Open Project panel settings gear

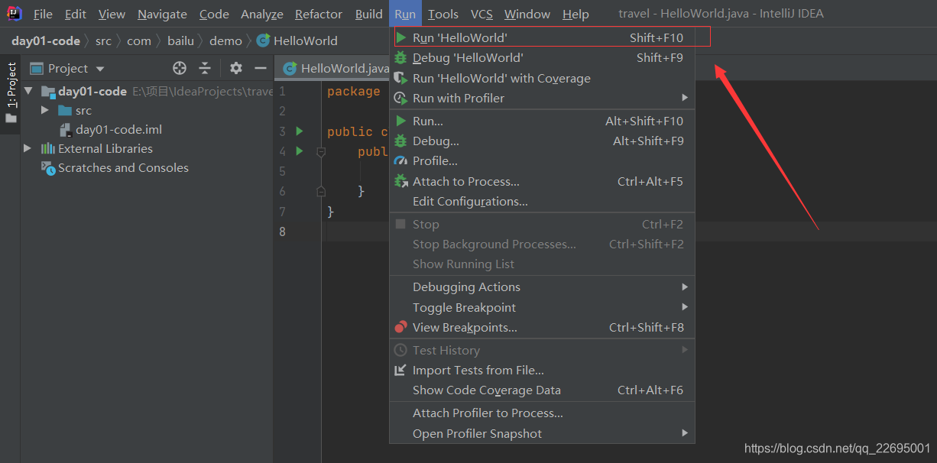(x=236, y=68)
